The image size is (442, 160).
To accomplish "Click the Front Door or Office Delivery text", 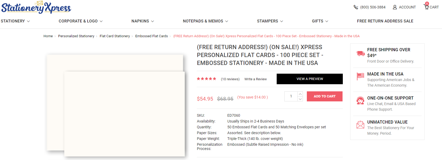I will click(x=391, y=61).
